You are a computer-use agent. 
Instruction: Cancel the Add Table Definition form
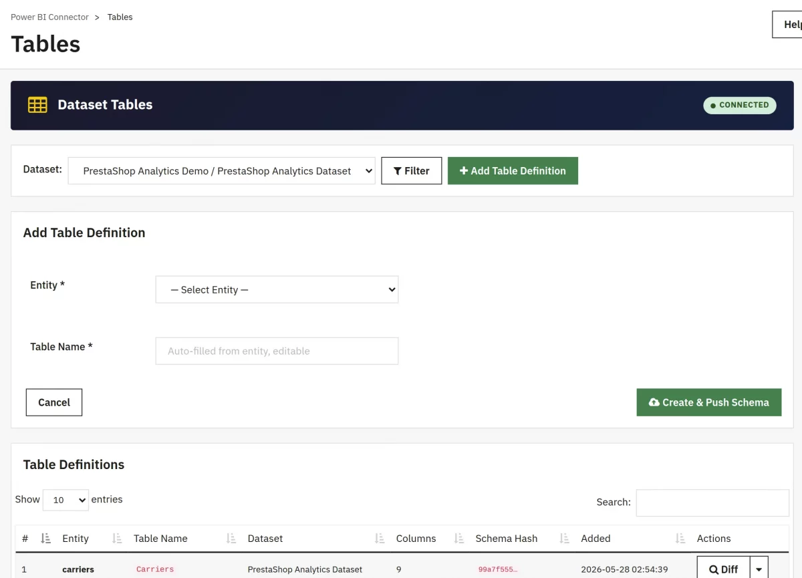click(54, 402)
